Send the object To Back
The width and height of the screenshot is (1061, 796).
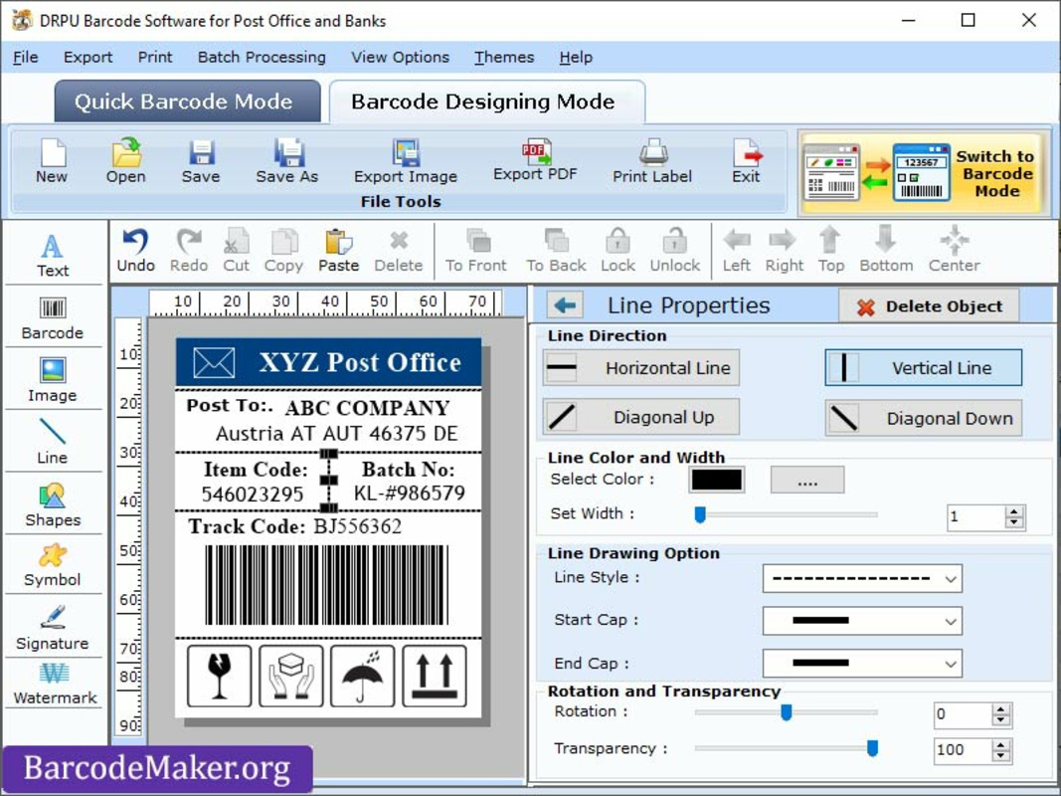pos(554,249)
